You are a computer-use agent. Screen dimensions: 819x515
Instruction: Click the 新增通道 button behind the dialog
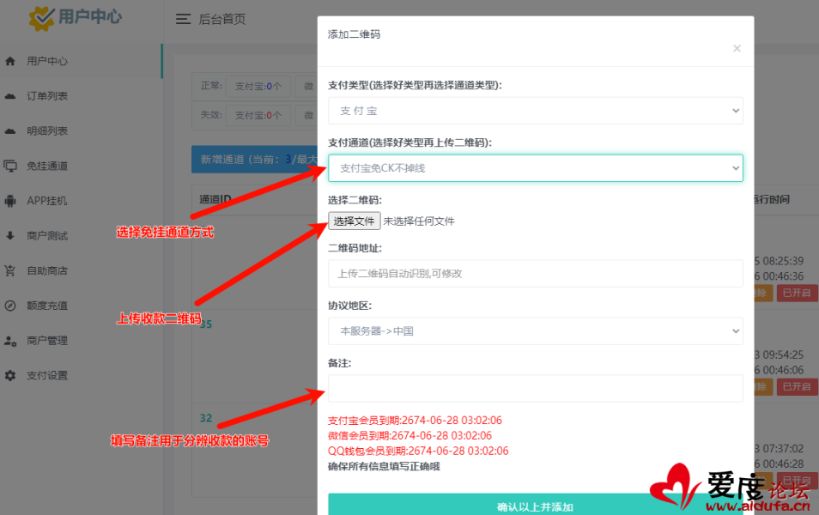pos(255,160)
